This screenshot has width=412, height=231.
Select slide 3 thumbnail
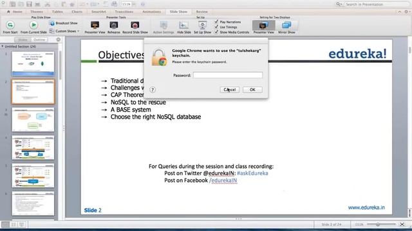(x=33, y=119)
